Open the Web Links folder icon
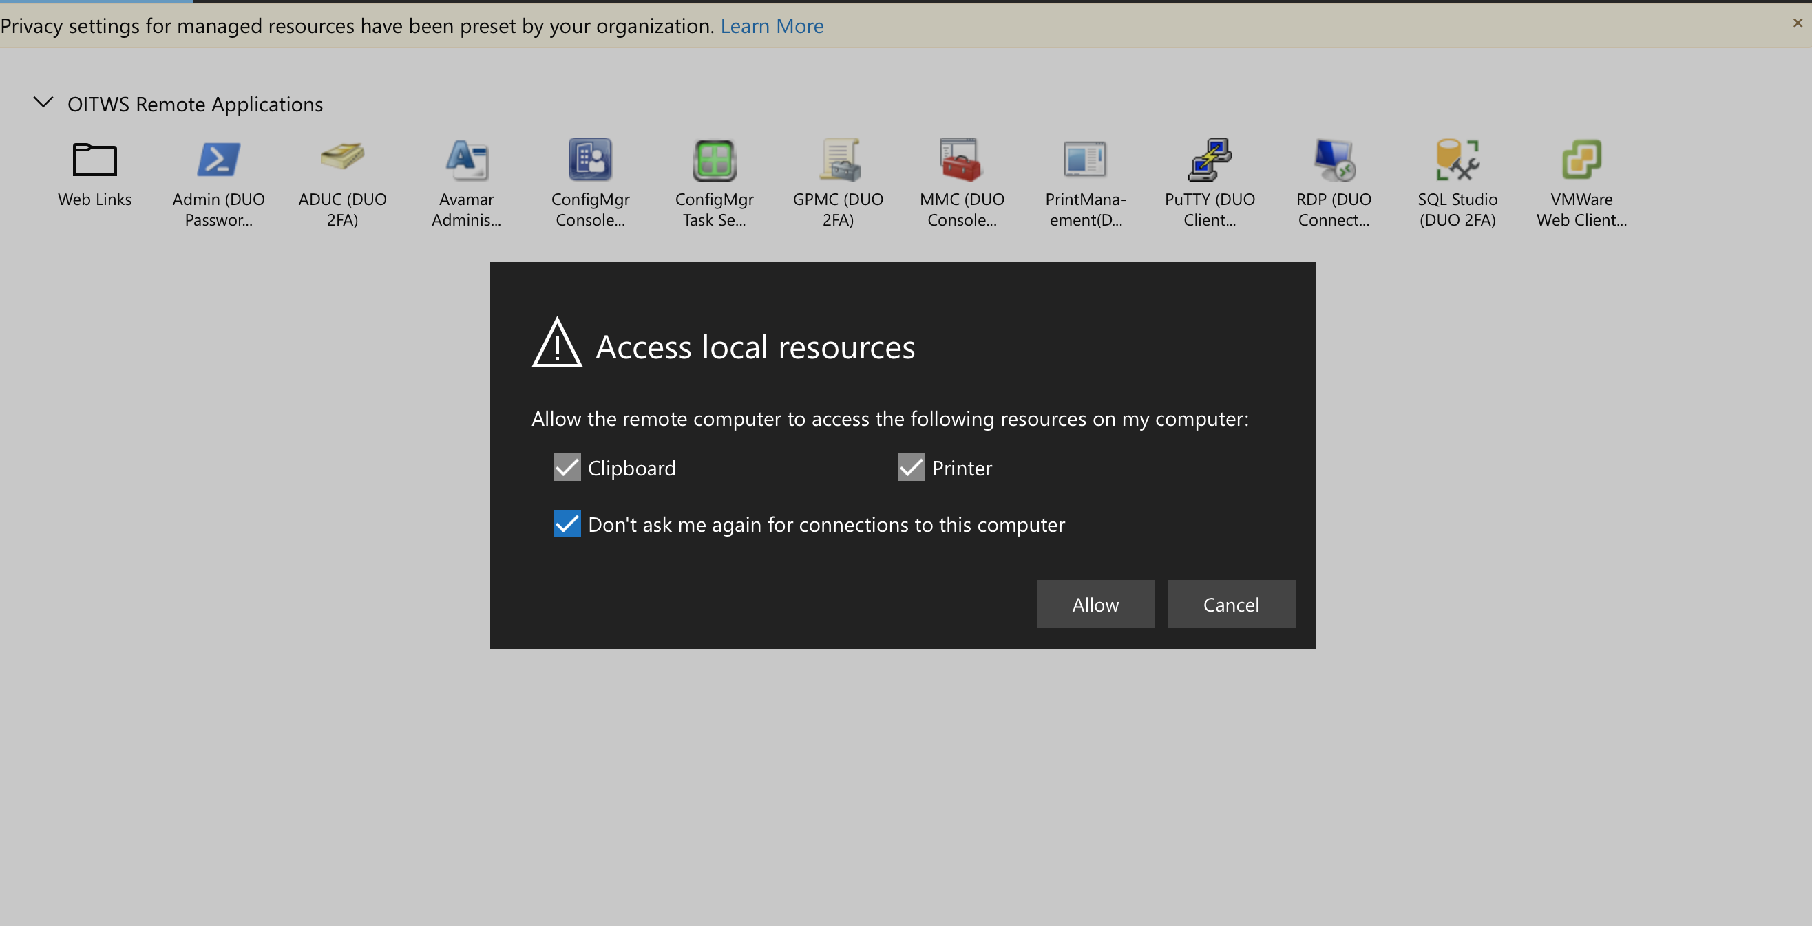1812x926 pixels. pyautogui.click(x=94, y=160)
